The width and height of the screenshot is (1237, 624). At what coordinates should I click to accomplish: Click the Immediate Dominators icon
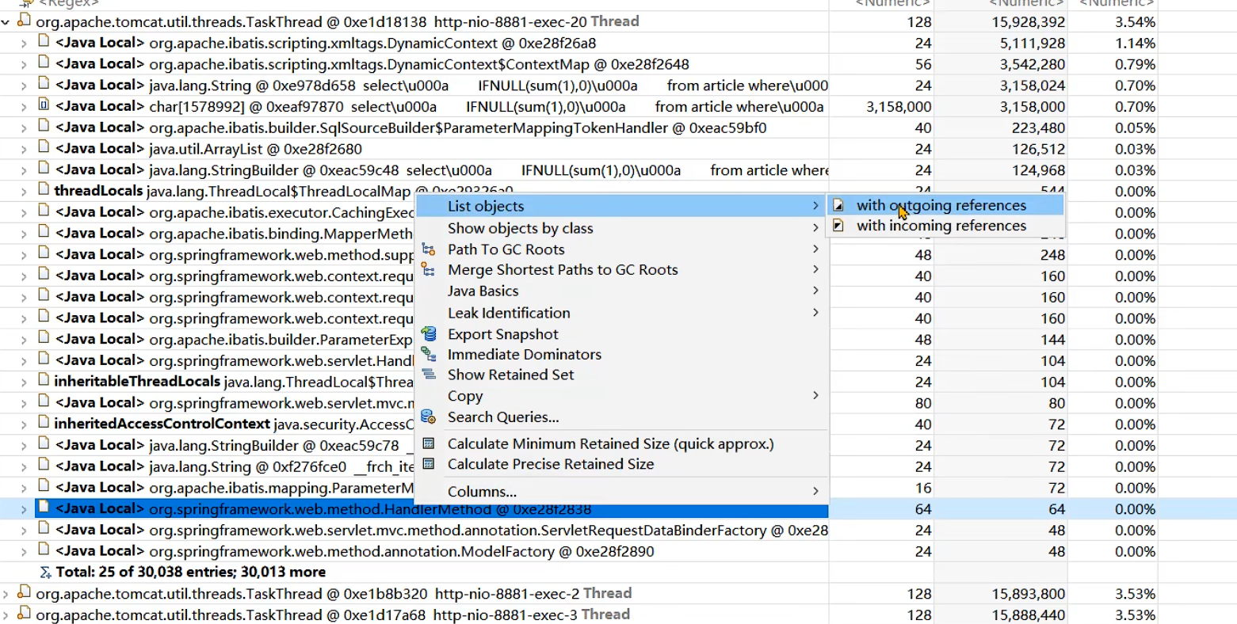[429, 355]
